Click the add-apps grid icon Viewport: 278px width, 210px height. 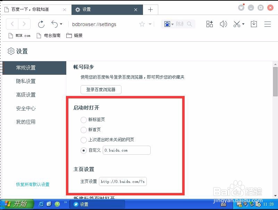(x=210, y=24)
